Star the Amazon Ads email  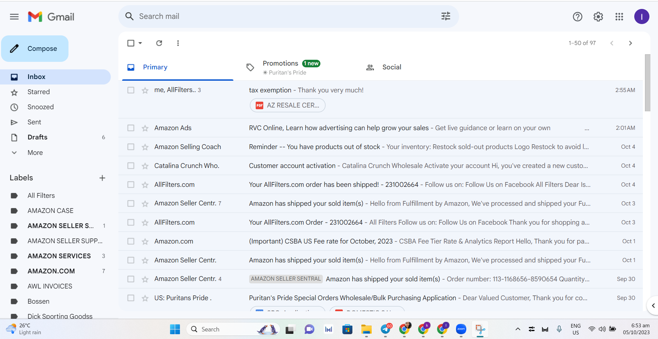tap(145, 128)
